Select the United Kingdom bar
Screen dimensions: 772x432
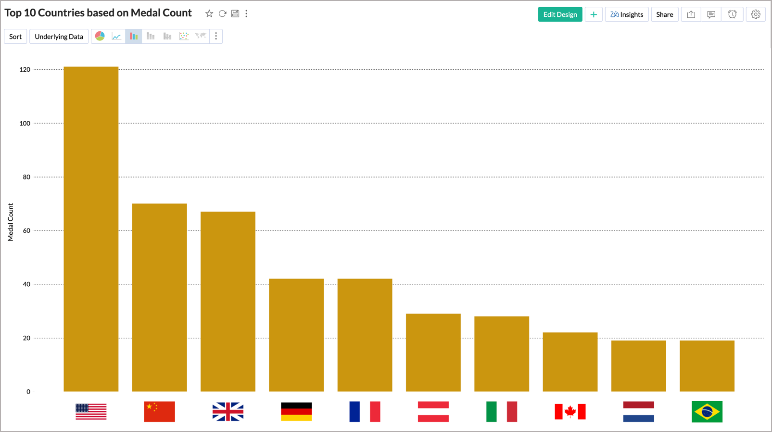[228, 302]
